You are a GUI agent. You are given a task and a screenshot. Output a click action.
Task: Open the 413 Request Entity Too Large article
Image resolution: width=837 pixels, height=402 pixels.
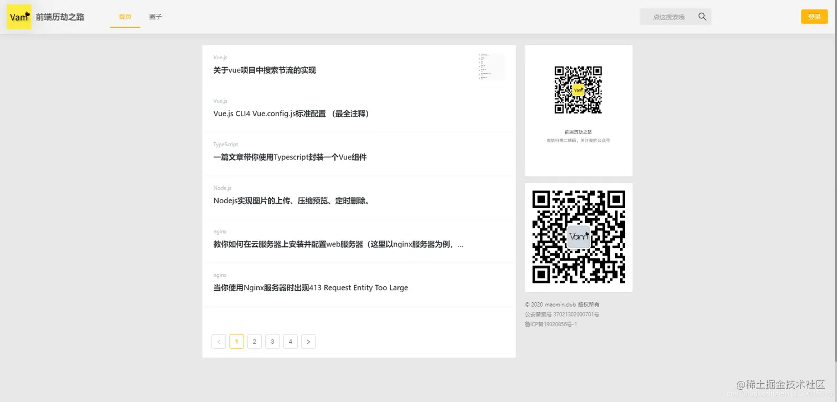pos(311,287)
